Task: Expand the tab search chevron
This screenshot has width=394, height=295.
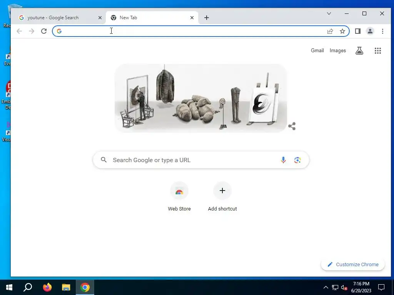Action: tap(329, 13)
